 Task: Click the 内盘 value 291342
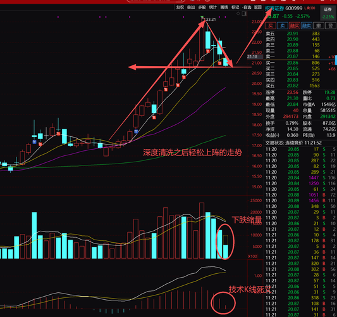pos(328,117)
